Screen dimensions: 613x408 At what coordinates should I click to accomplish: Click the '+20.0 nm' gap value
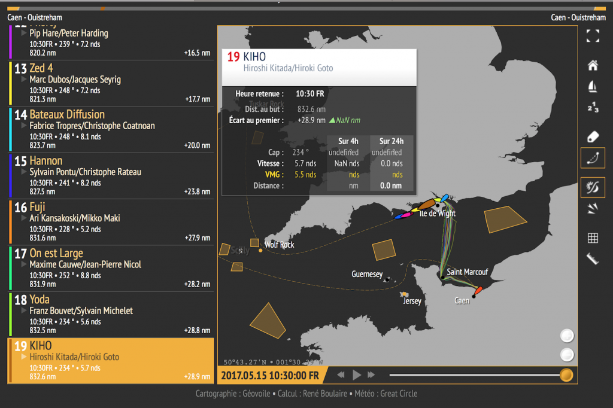(x=197, y=145)
